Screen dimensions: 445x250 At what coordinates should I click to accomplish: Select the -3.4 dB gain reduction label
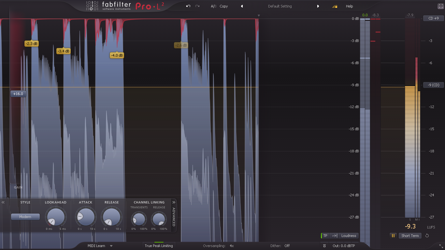[x=64, y=51]
